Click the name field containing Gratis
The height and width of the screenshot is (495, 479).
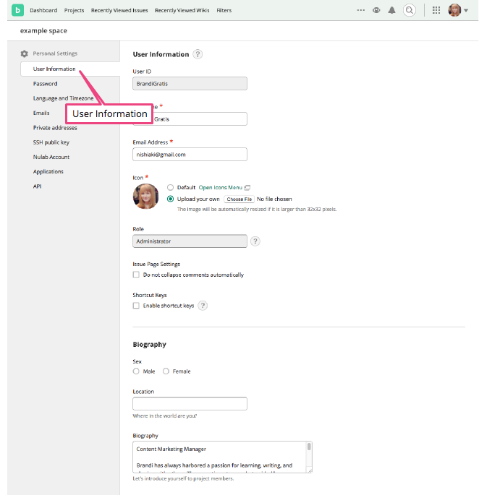(x=190, y=119)
